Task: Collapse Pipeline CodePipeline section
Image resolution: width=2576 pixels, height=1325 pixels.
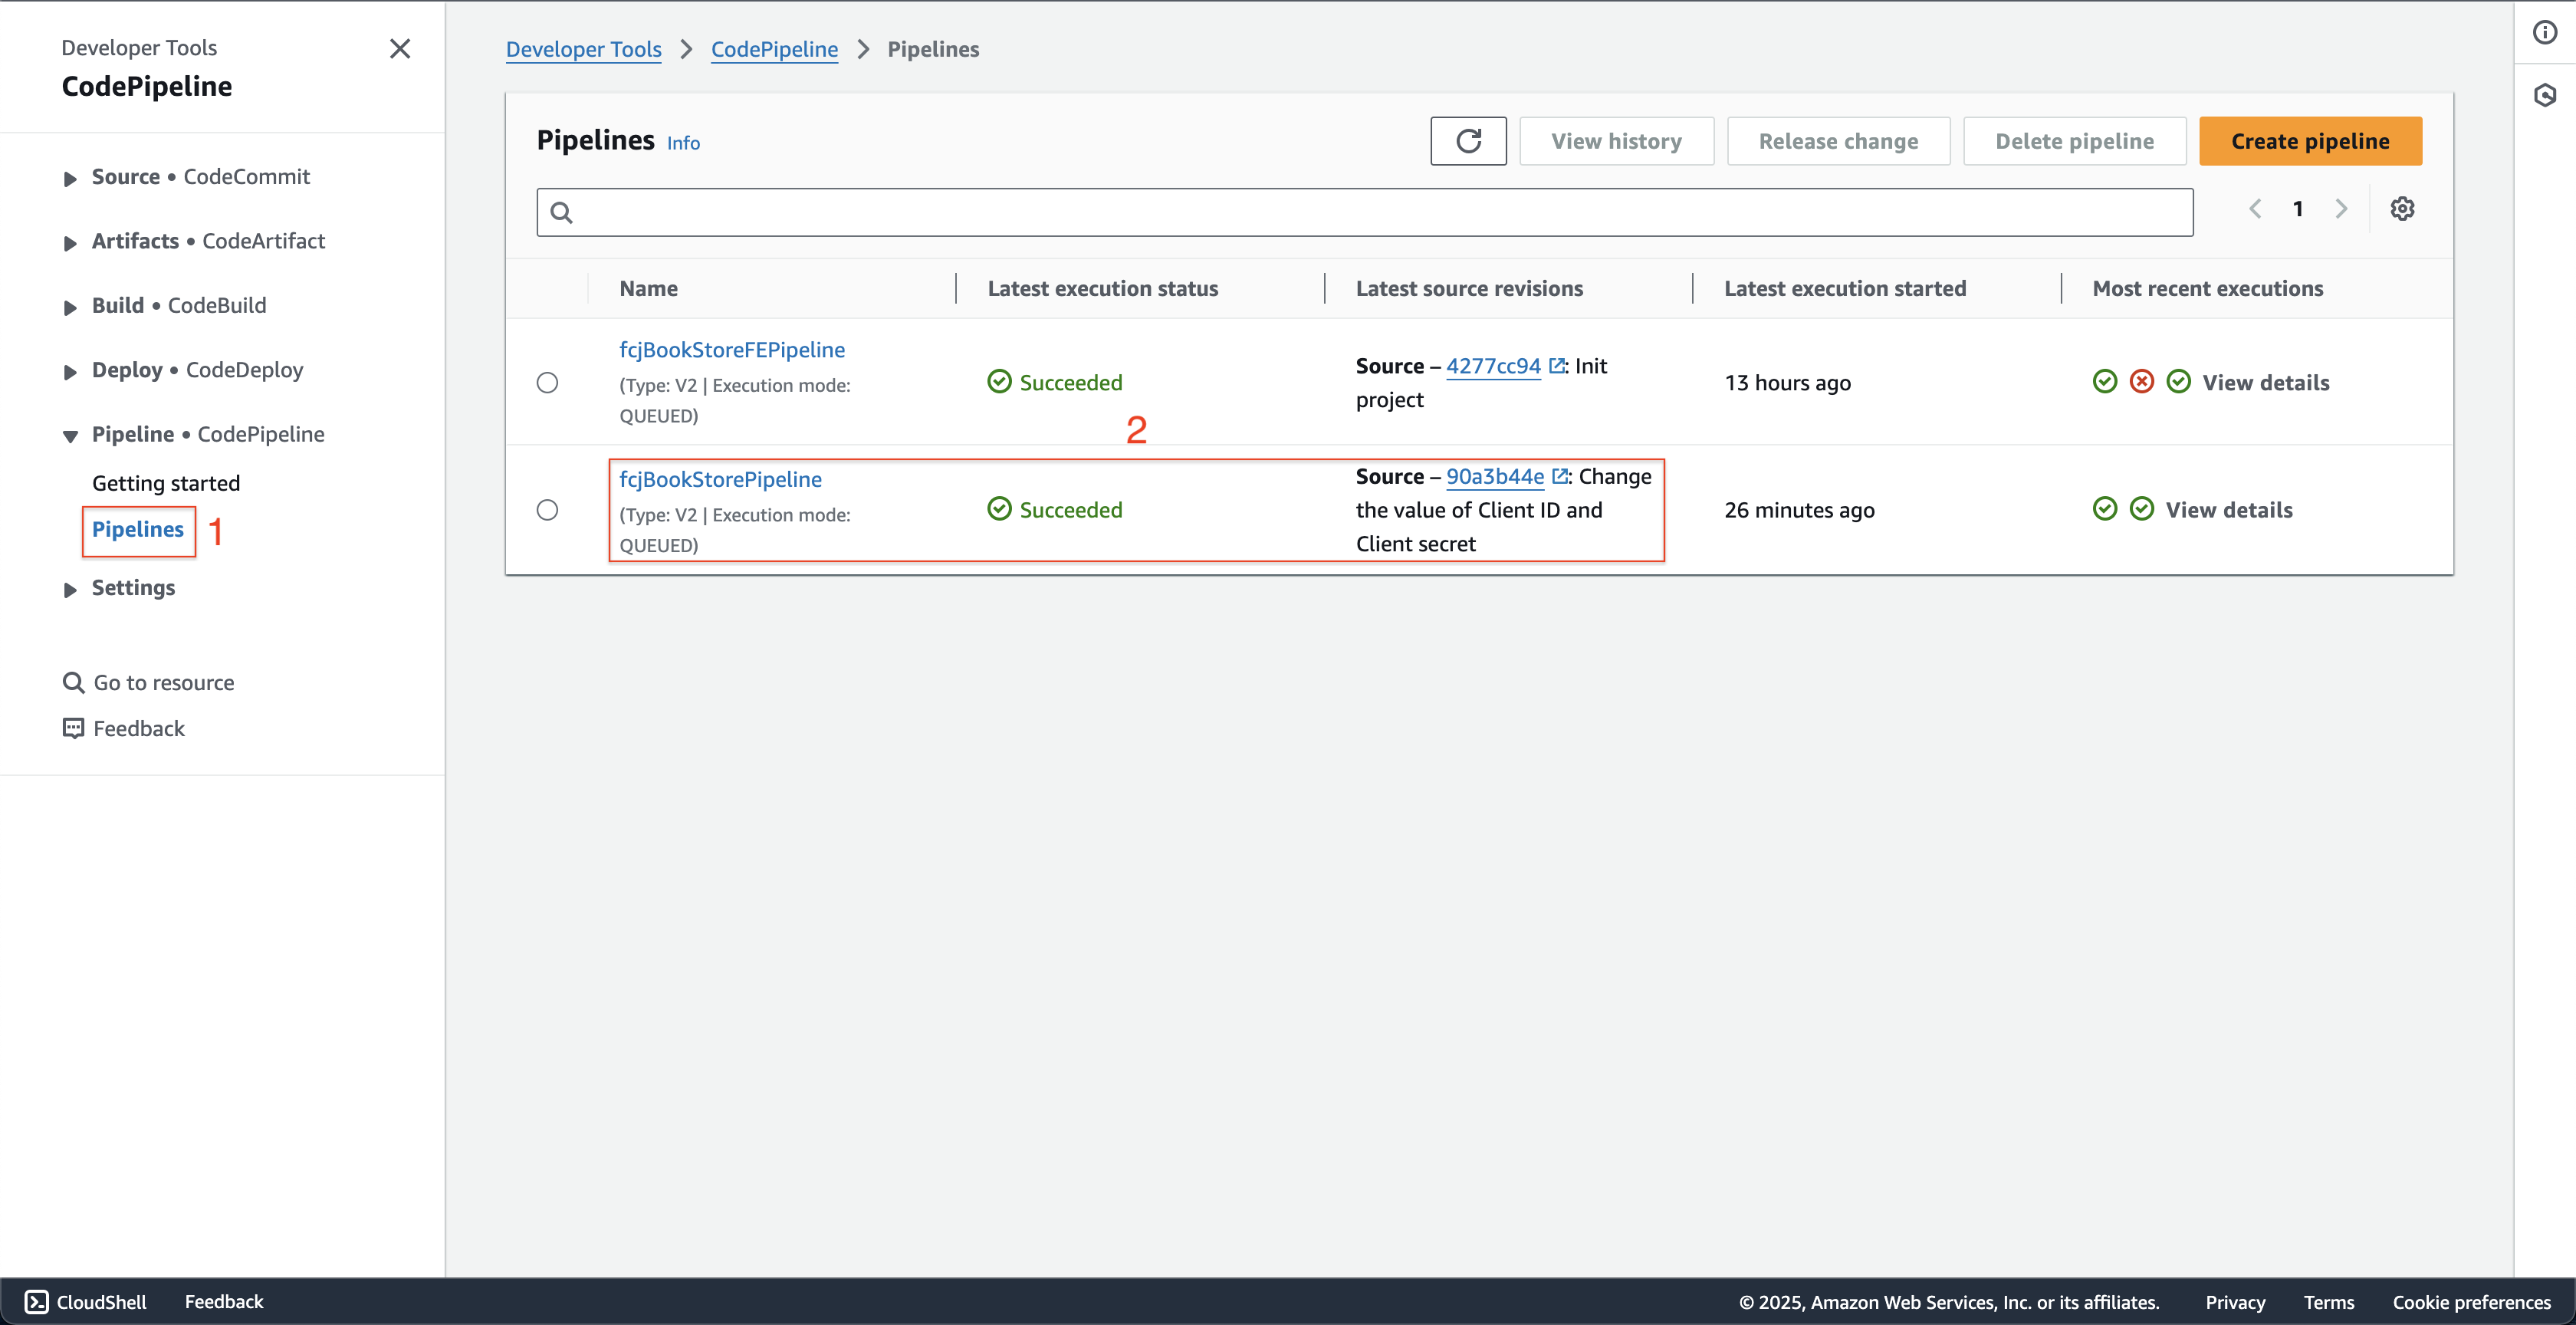Action: click(70, 436)
